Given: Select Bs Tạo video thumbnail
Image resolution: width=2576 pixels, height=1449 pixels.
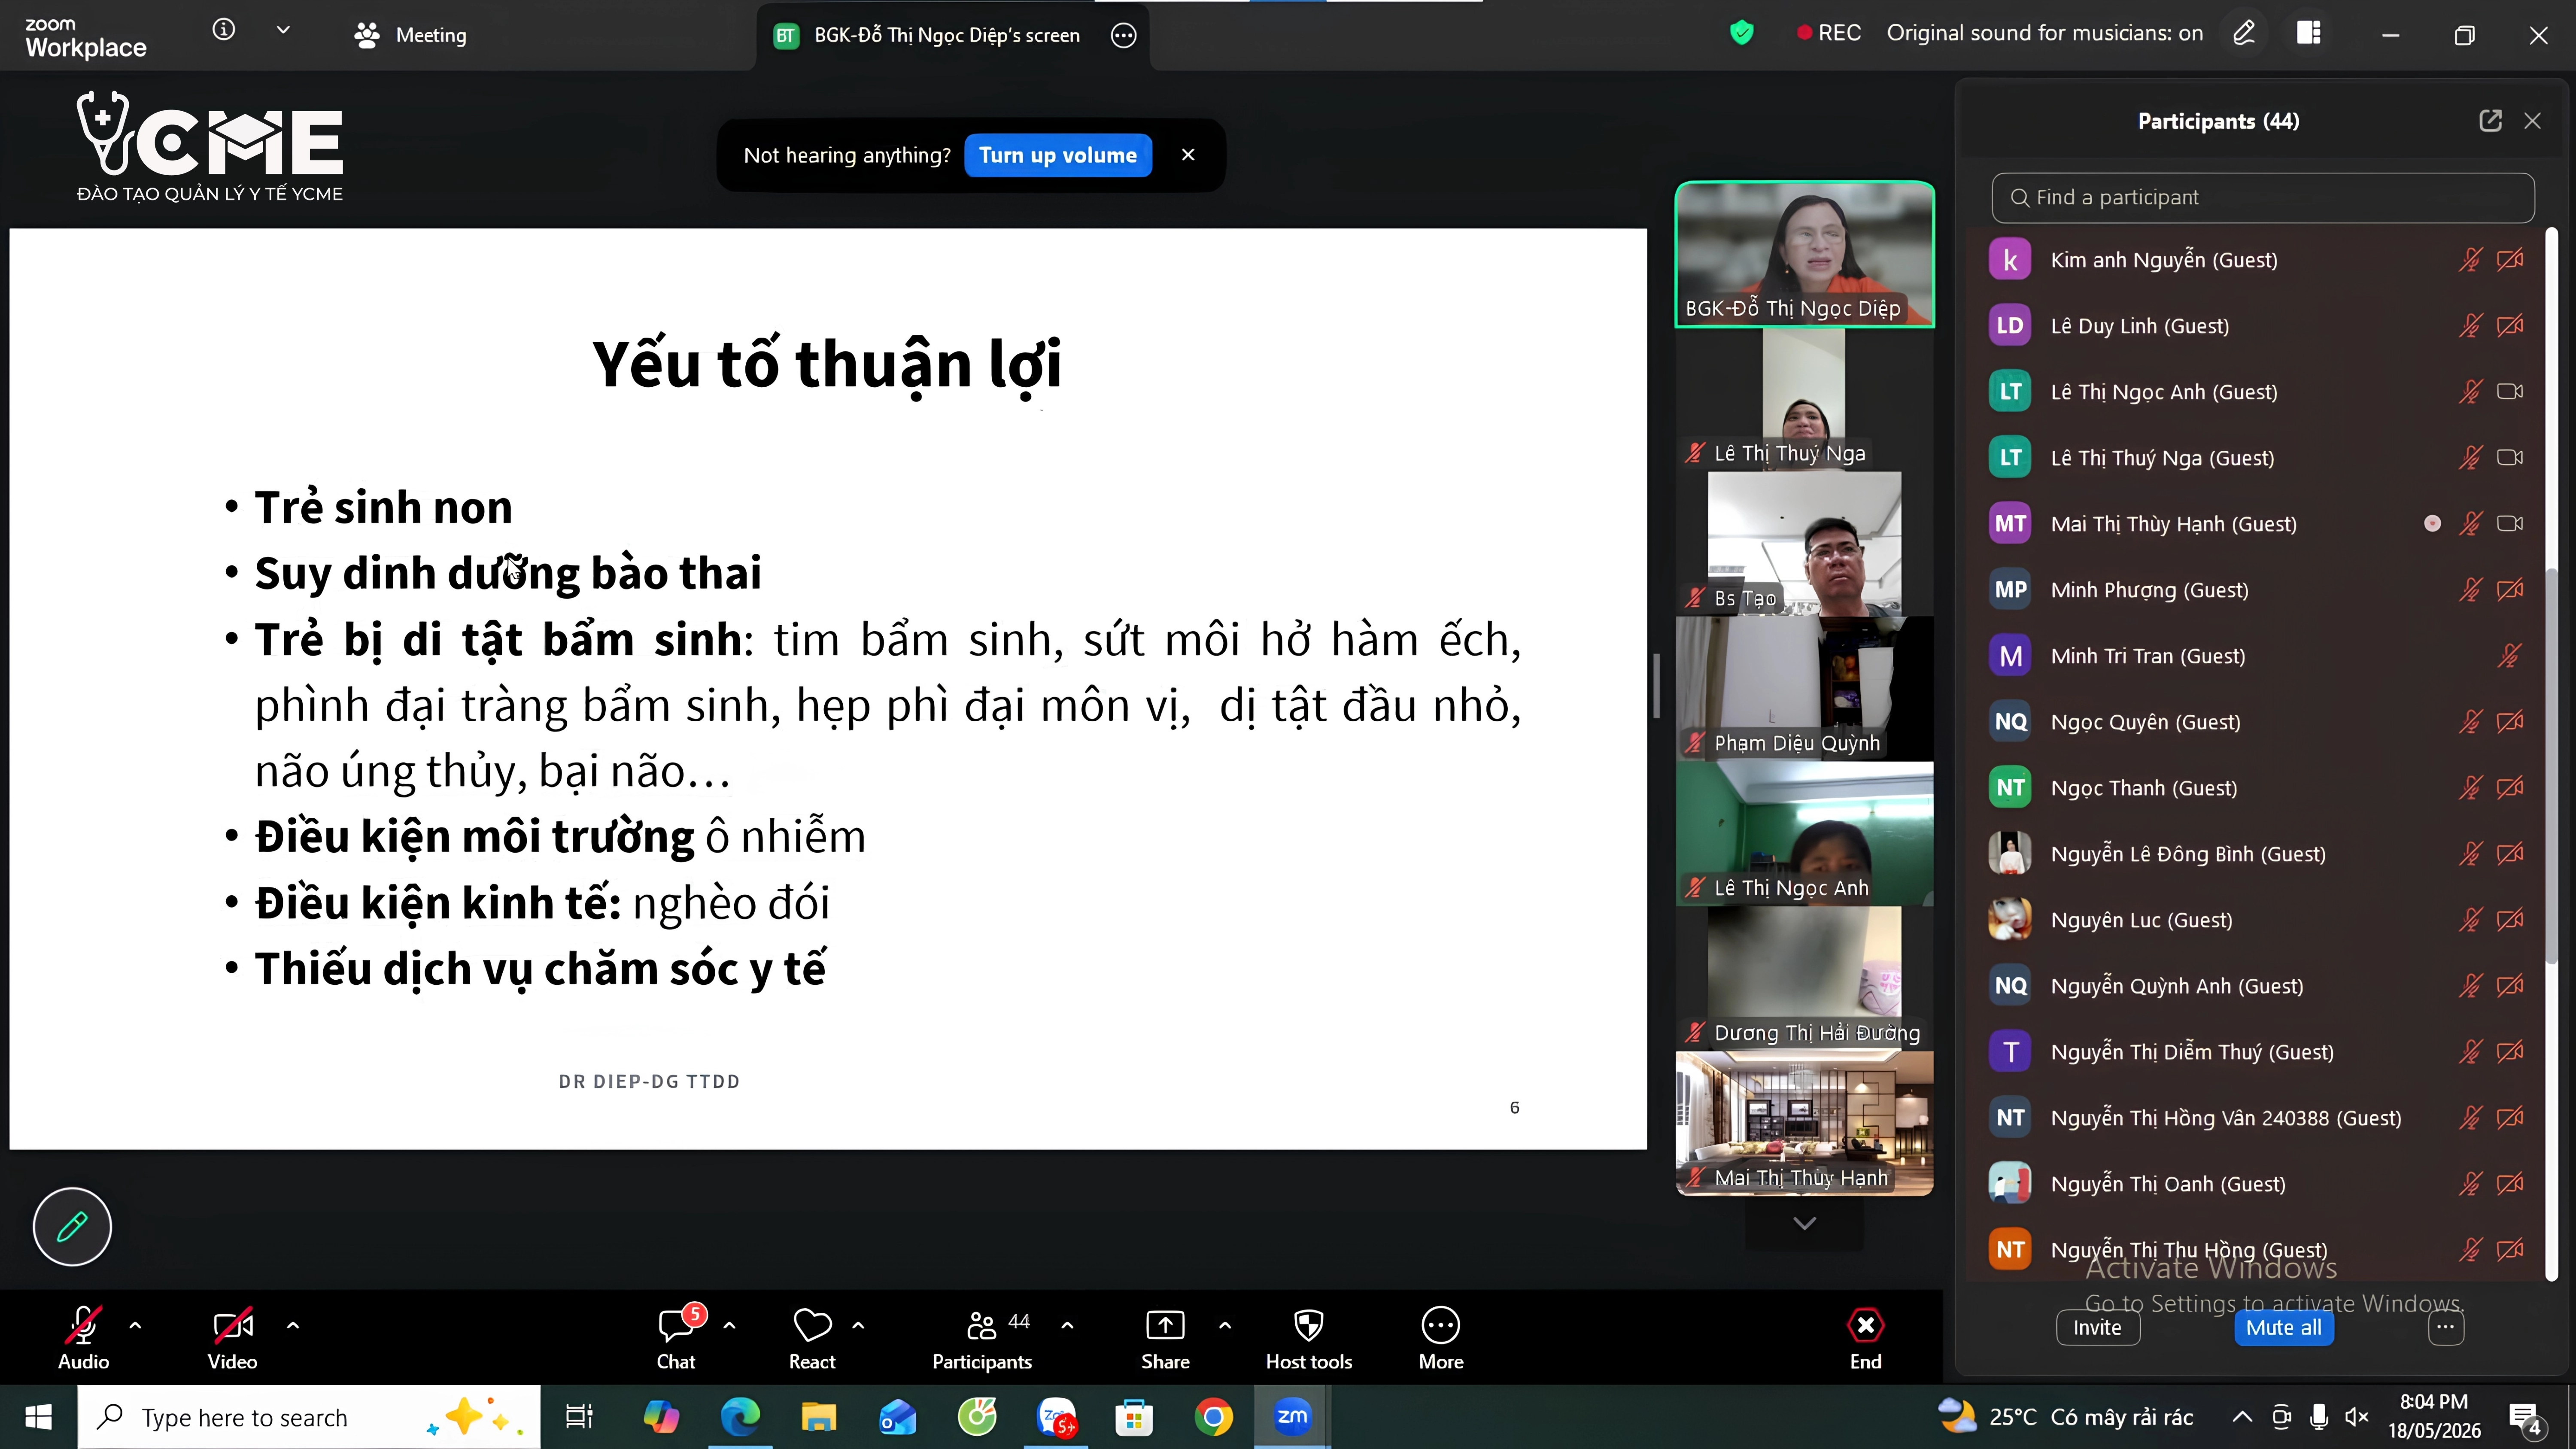Looking at the screenshot, I should (1805, 543).
